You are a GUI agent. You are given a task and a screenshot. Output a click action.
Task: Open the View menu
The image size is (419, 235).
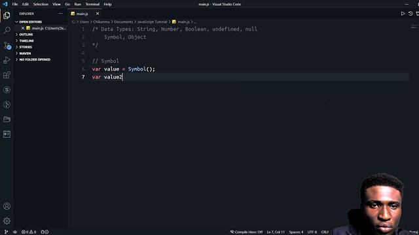[56, 5]
